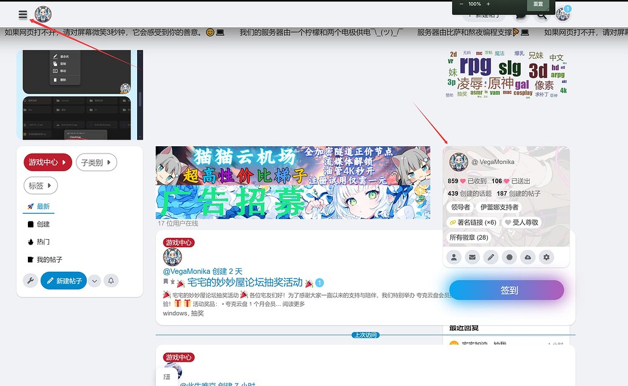Click the blue 新建帖子 button in sidebar
Screen dimensions: 628x386
click(x=64, y=280)
